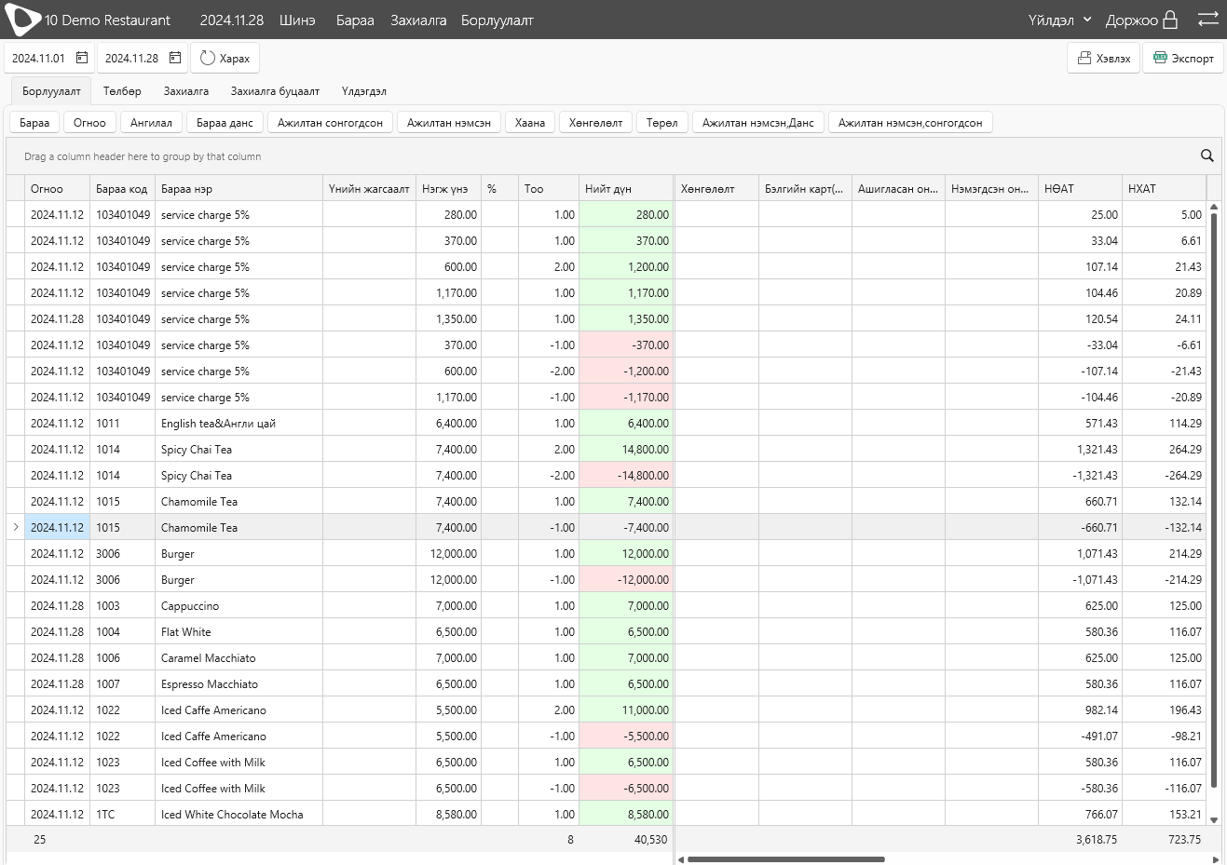This screenshot has width=1227, height=865.
Task: Select the Espresso Macchiato row name
Action: (210, 683)
